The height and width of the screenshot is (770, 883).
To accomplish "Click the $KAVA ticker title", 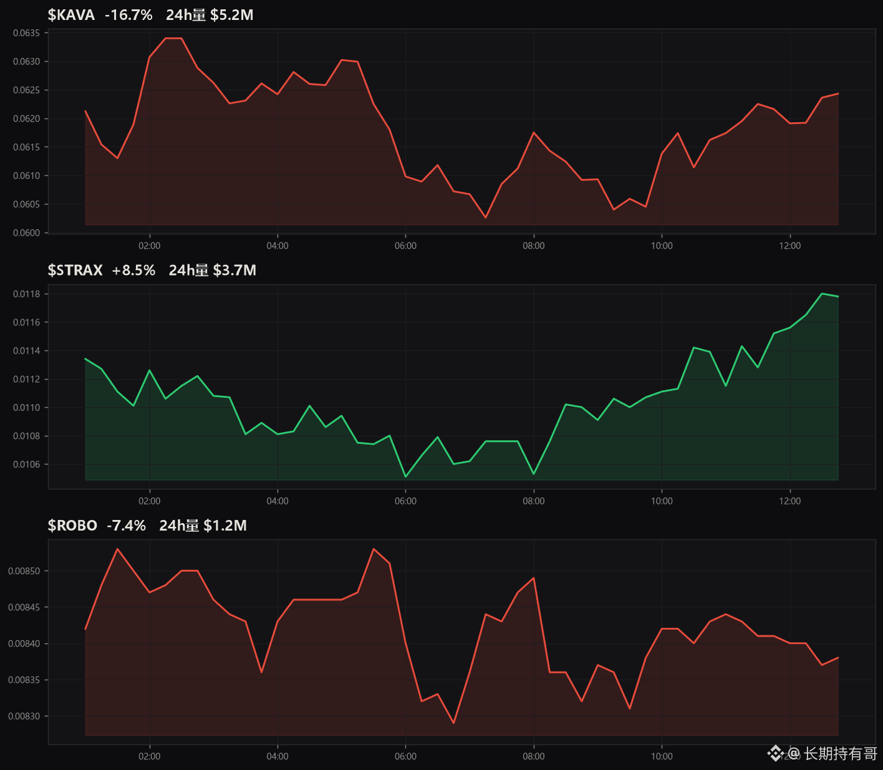I will 71,15.
